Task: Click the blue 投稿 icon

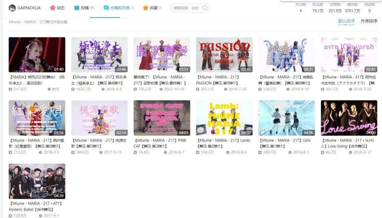Action: [77, 8]
